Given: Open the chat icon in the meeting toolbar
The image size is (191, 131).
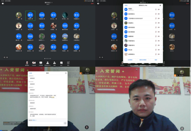Looking at the screenshot, I should tap(61, 63).
